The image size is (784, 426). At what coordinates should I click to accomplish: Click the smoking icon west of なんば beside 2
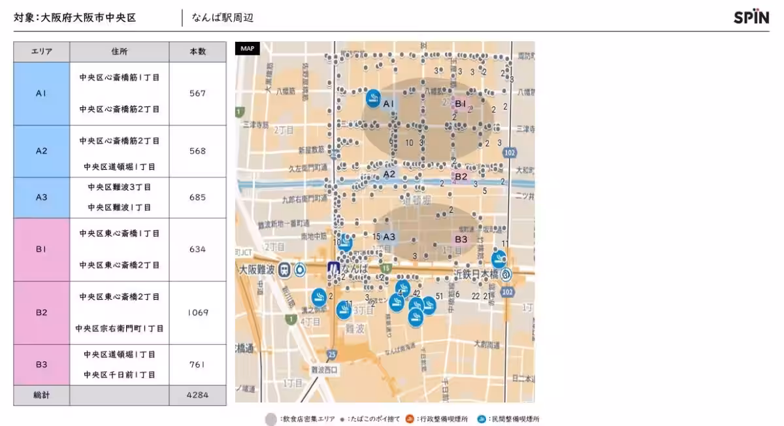tap(319, 297)
